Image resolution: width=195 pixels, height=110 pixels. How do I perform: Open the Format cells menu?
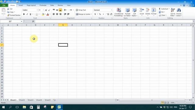[x=154, y=12]
